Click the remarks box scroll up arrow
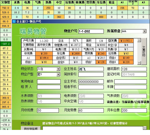The width and height of the screenshot is (150, 135). coord(145,128)
